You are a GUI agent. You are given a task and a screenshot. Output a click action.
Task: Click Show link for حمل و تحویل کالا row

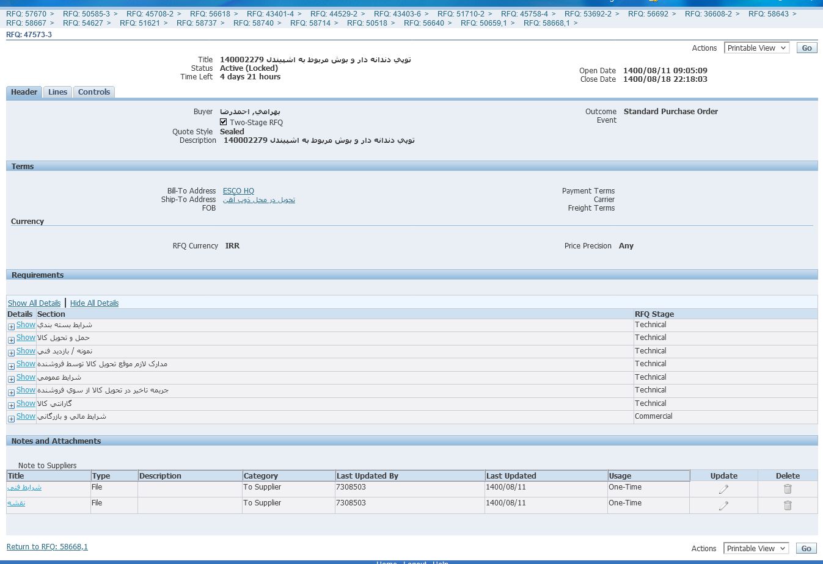[x=26, y=338]
